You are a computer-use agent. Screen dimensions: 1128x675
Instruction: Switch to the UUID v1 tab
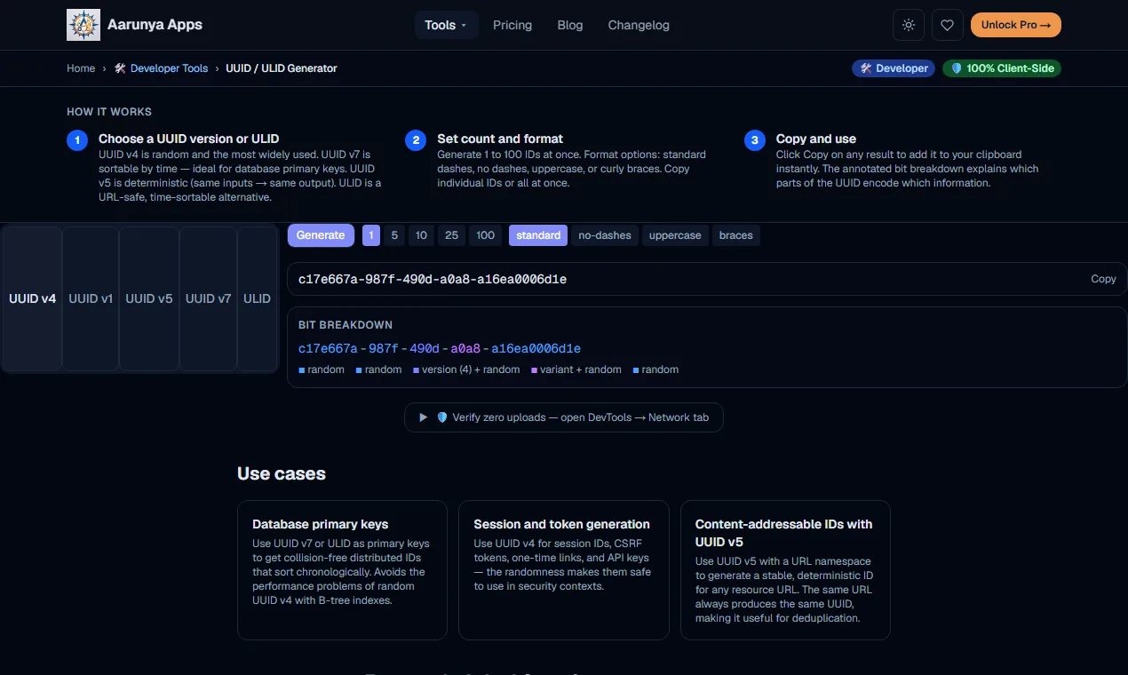click(91, 298)
